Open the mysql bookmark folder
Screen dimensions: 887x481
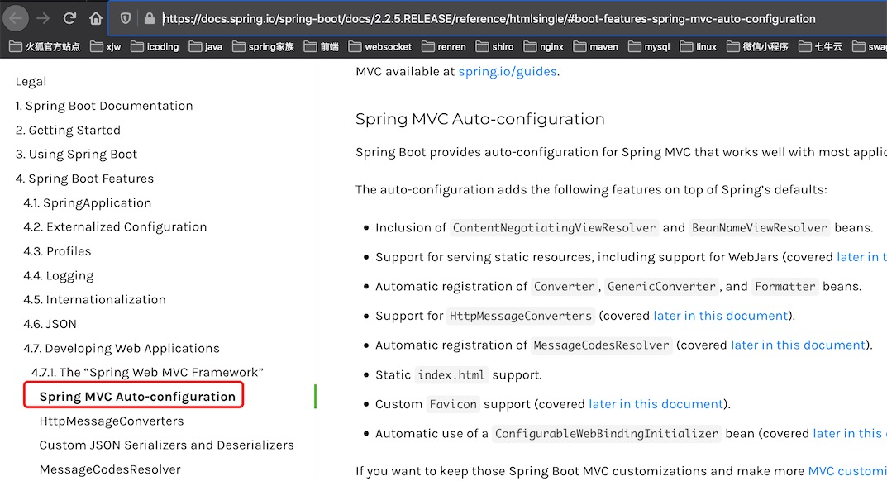pyautogui.click(x=651, y=47)
